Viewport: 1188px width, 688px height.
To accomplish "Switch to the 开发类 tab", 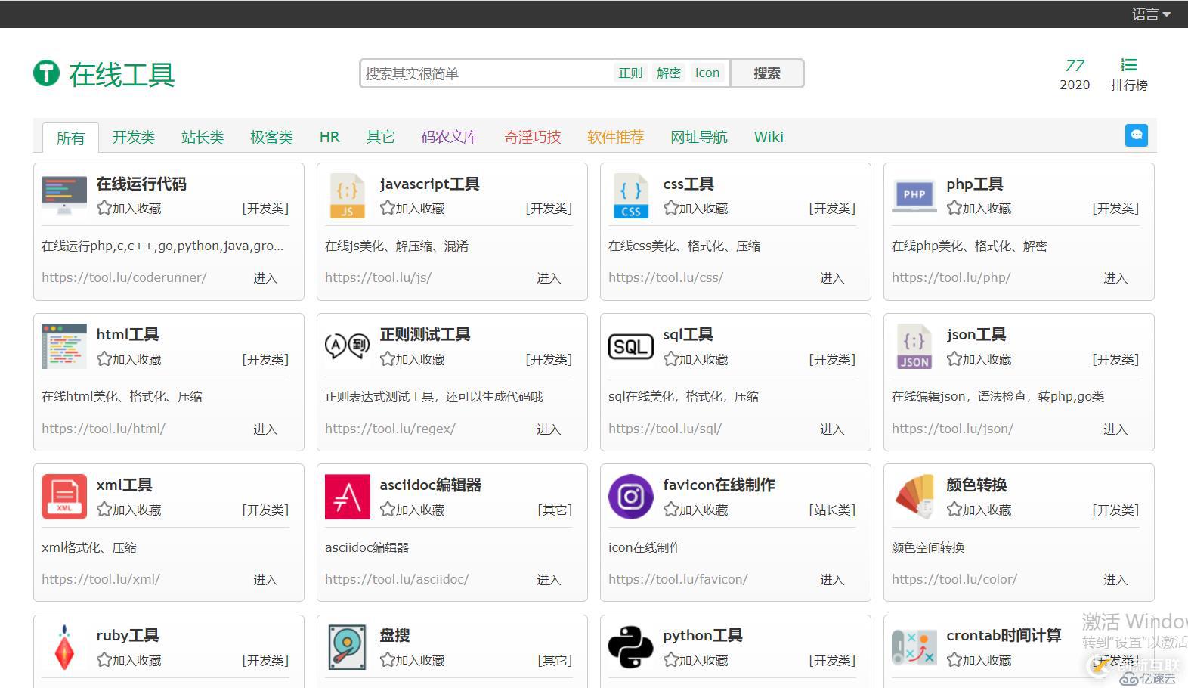I will [x=134, y=137].
